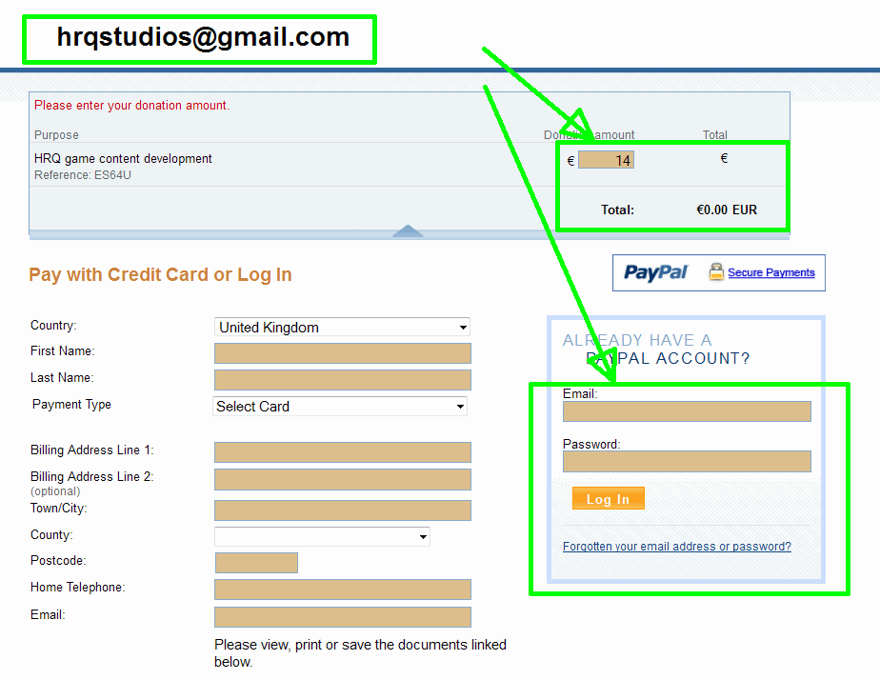Click the HRQ game content development text
This screenshot has height=680, width=880.
pyautogui.click(x=123, y=159)
